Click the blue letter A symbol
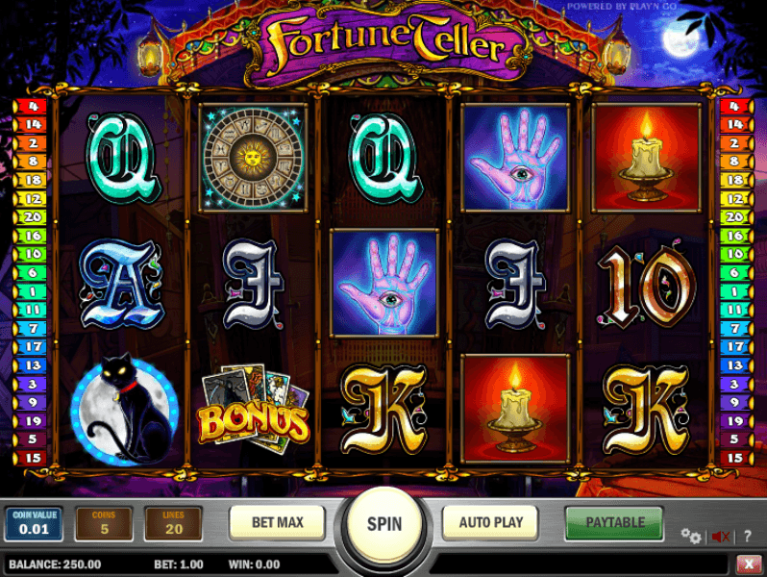 tap(121, 284)
